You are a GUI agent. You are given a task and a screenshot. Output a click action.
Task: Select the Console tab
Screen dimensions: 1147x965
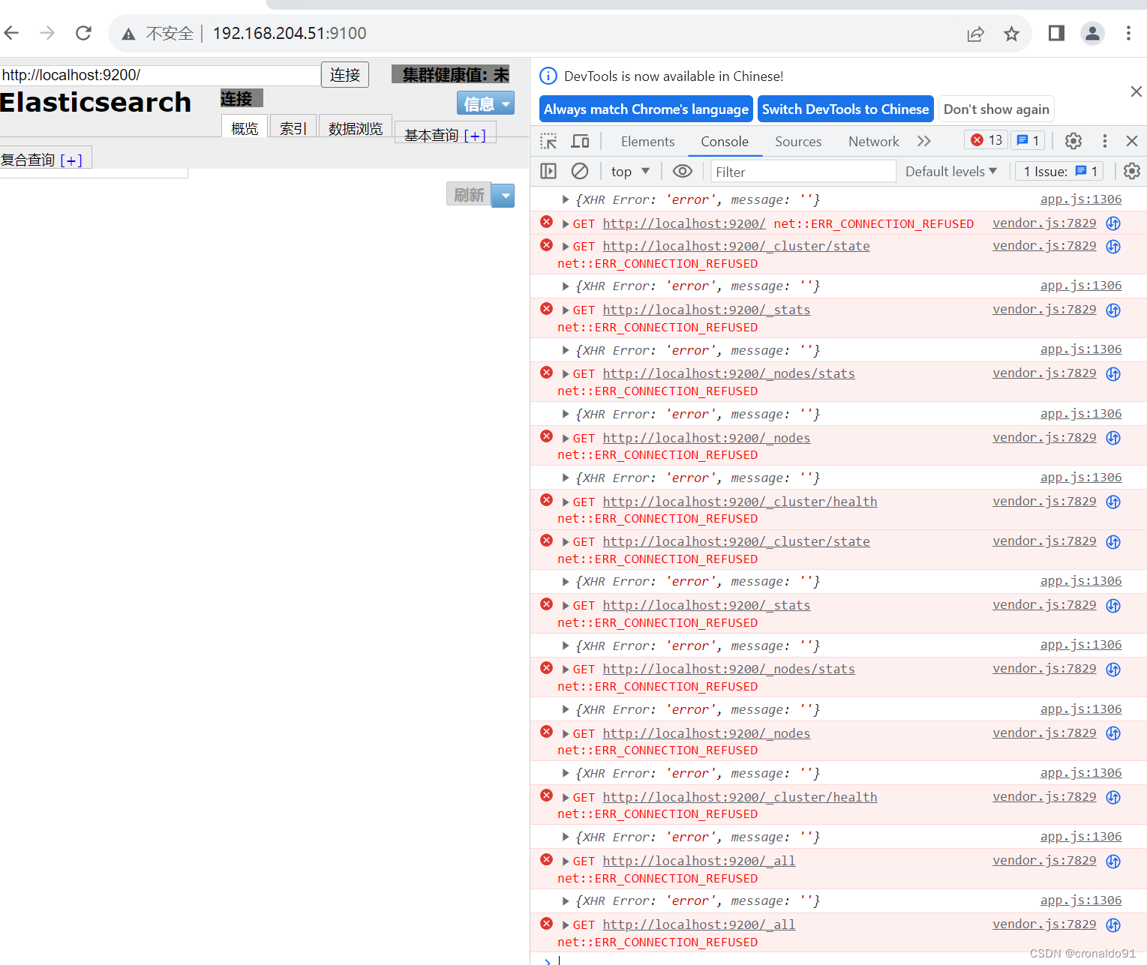pos(725,141)
